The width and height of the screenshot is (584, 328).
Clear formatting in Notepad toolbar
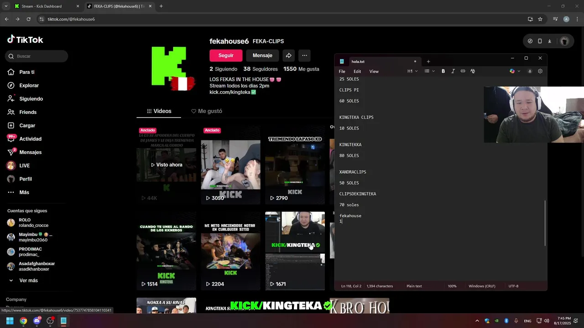tap(473, 71)
